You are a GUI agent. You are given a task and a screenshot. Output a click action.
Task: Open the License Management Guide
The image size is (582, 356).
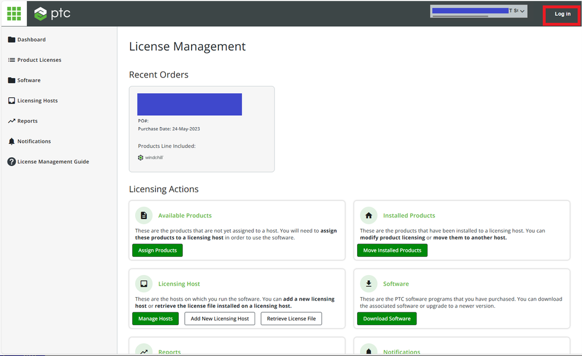[53, 162]
